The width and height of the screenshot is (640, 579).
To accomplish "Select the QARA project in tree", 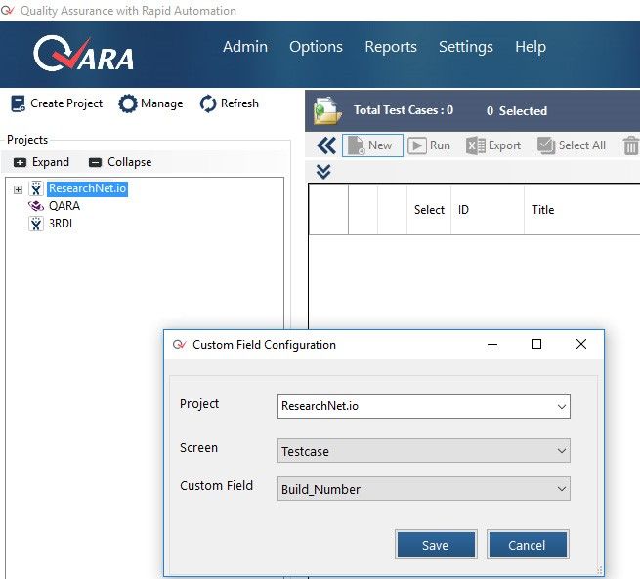I will tap(64, 206).
